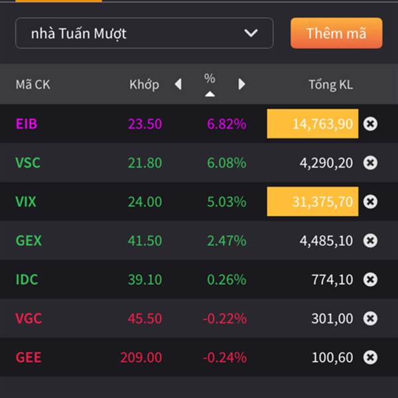The image size is (398, 398).
Task: Remove VSC from the watchlist
Action: point(370,163)
